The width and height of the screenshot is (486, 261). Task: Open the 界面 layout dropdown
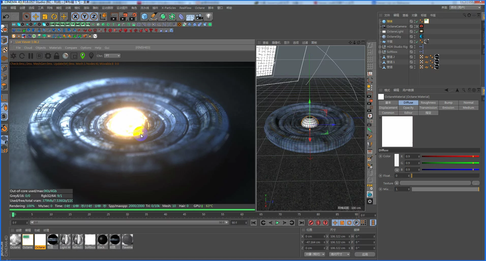click(465, 8)
